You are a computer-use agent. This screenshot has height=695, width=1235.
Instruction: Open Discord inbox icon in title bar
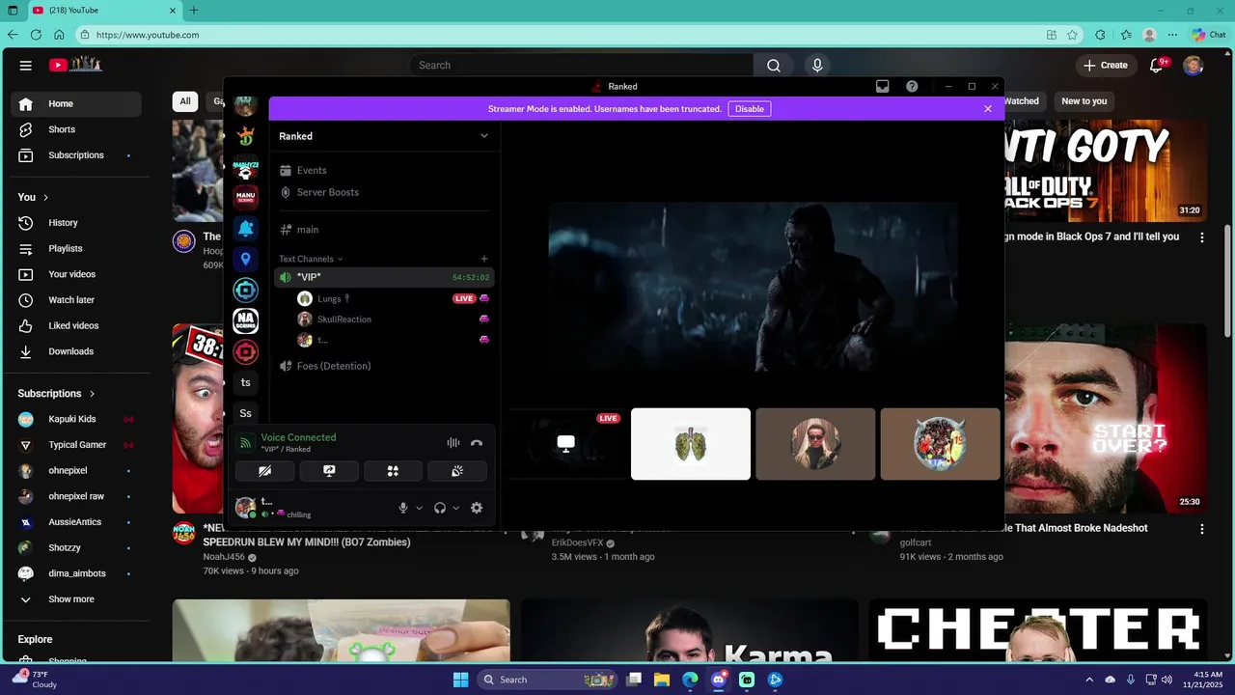[x=882, y=86]
